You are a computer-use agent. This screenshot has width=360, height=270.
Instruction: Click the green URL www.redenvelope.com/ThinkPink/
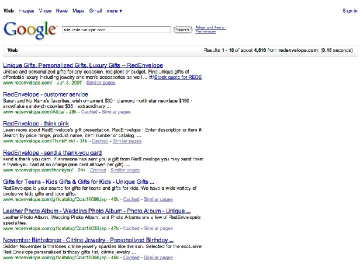pyautogui.click(x=39, y=141)
